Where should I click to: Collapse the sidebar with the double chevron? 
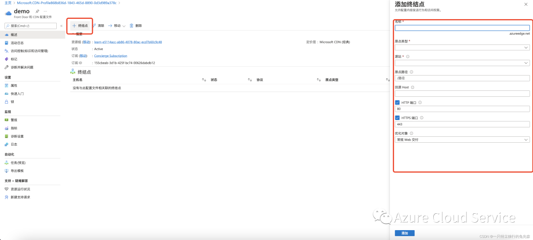[x=61, y=26]
